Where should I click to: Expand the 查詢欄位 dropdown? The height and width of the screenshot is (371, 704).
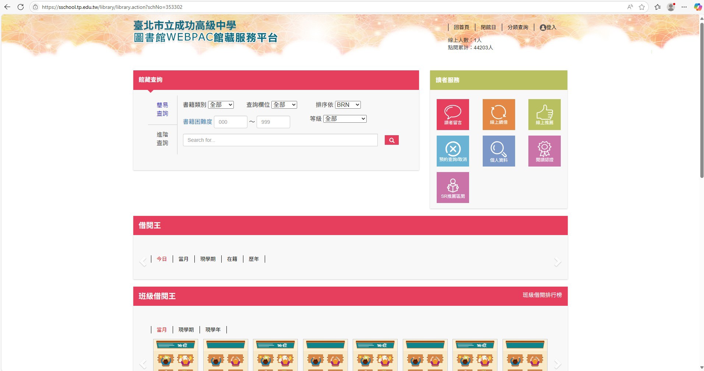tap(284, 105)
